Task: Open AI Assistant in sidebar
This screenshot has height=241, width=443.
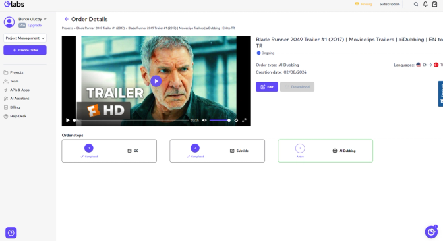Action: [x=16, y=99]
